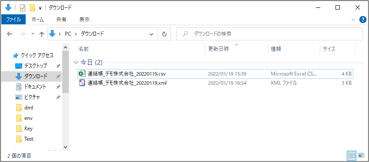Switch to large thumbnails view icon
The width and height of the screenshot is (369, 162).
(361, 155)
